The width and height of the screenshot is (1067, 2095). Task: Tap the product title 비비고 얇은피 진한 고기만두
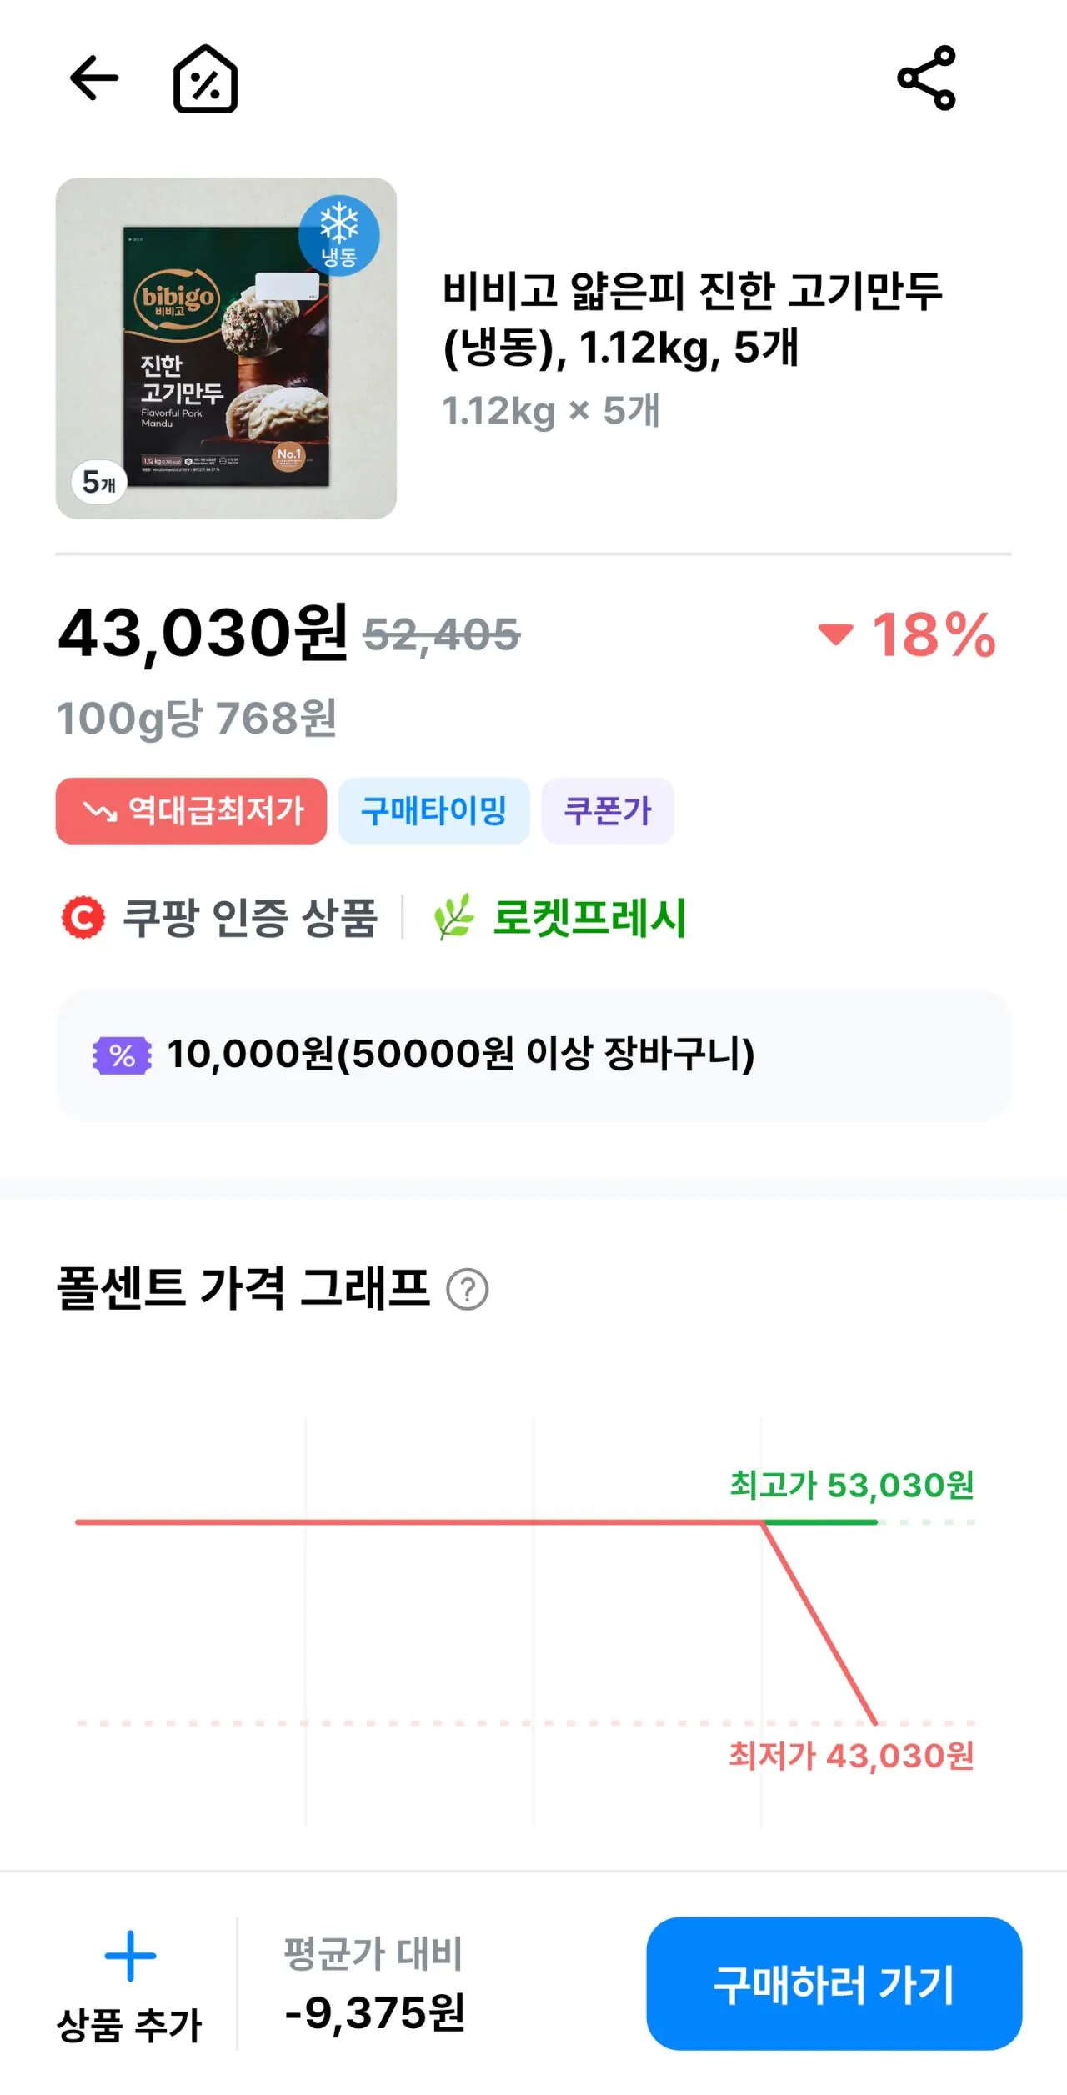coord(692,318)
